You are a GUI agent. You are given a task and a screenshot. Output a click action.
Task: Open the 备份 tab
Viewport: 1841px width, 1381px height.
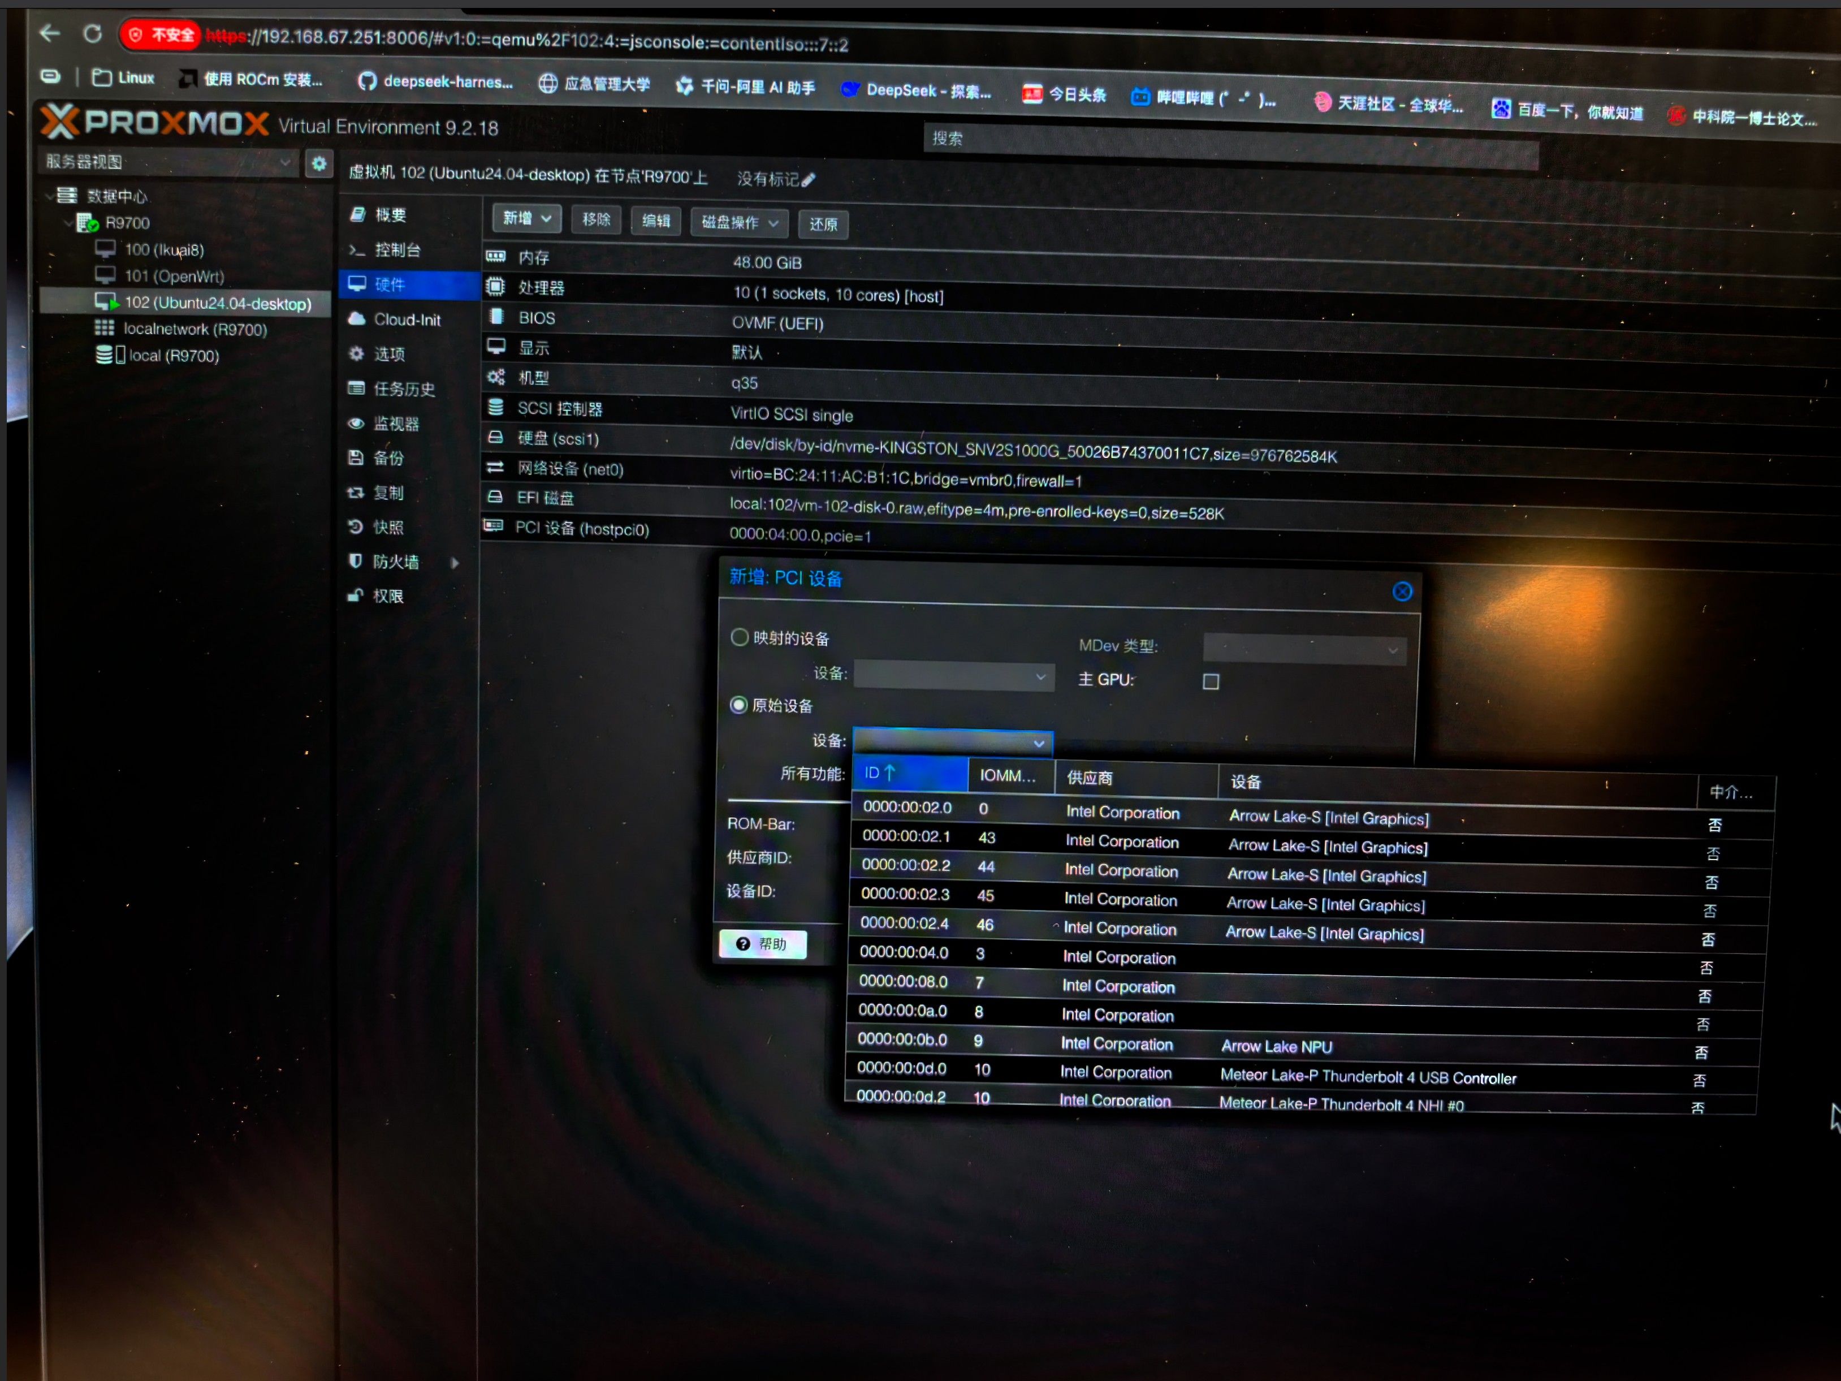[x=408, y=458]
